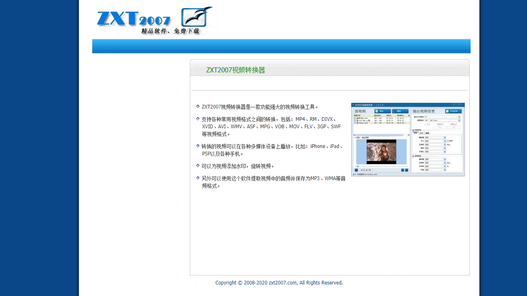Toggle the checkbox of the first video file

(354, 118)
